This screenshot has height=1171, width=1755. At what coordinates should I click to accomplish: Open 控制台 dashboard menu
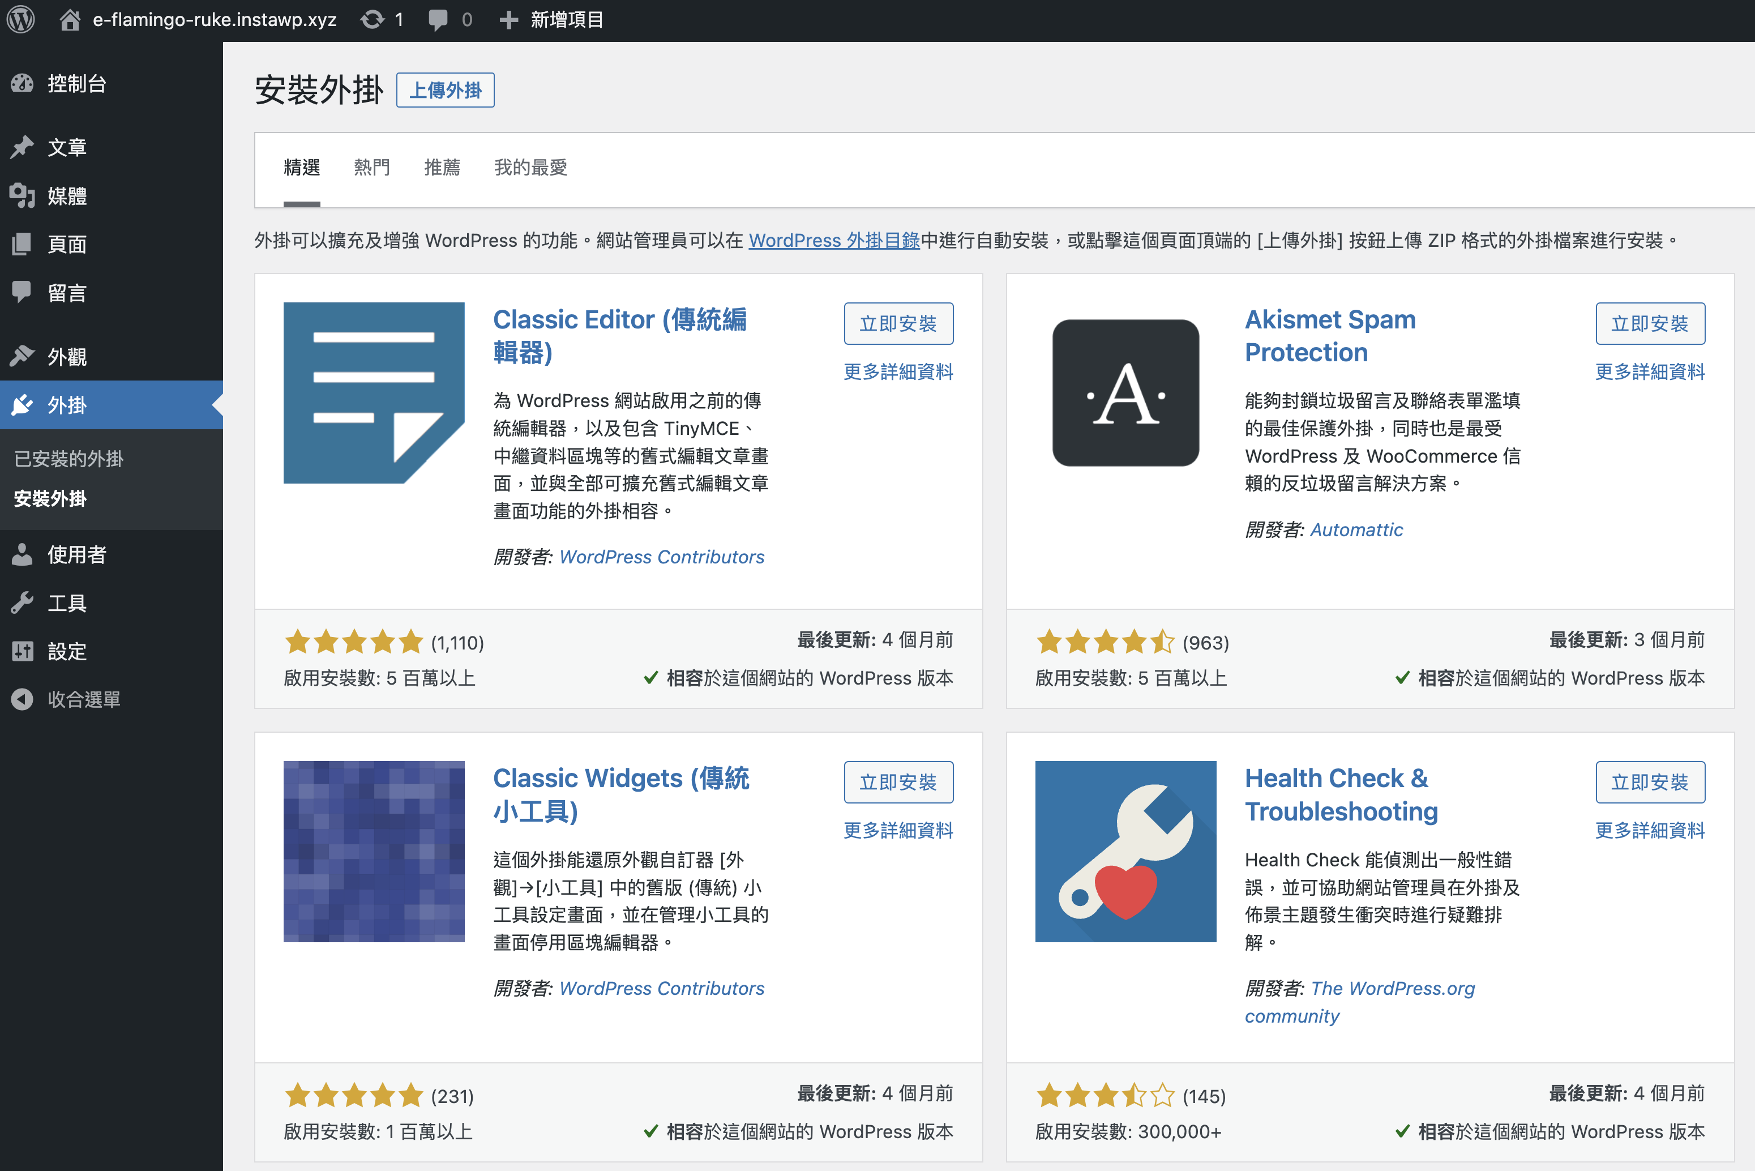point(76,84)
